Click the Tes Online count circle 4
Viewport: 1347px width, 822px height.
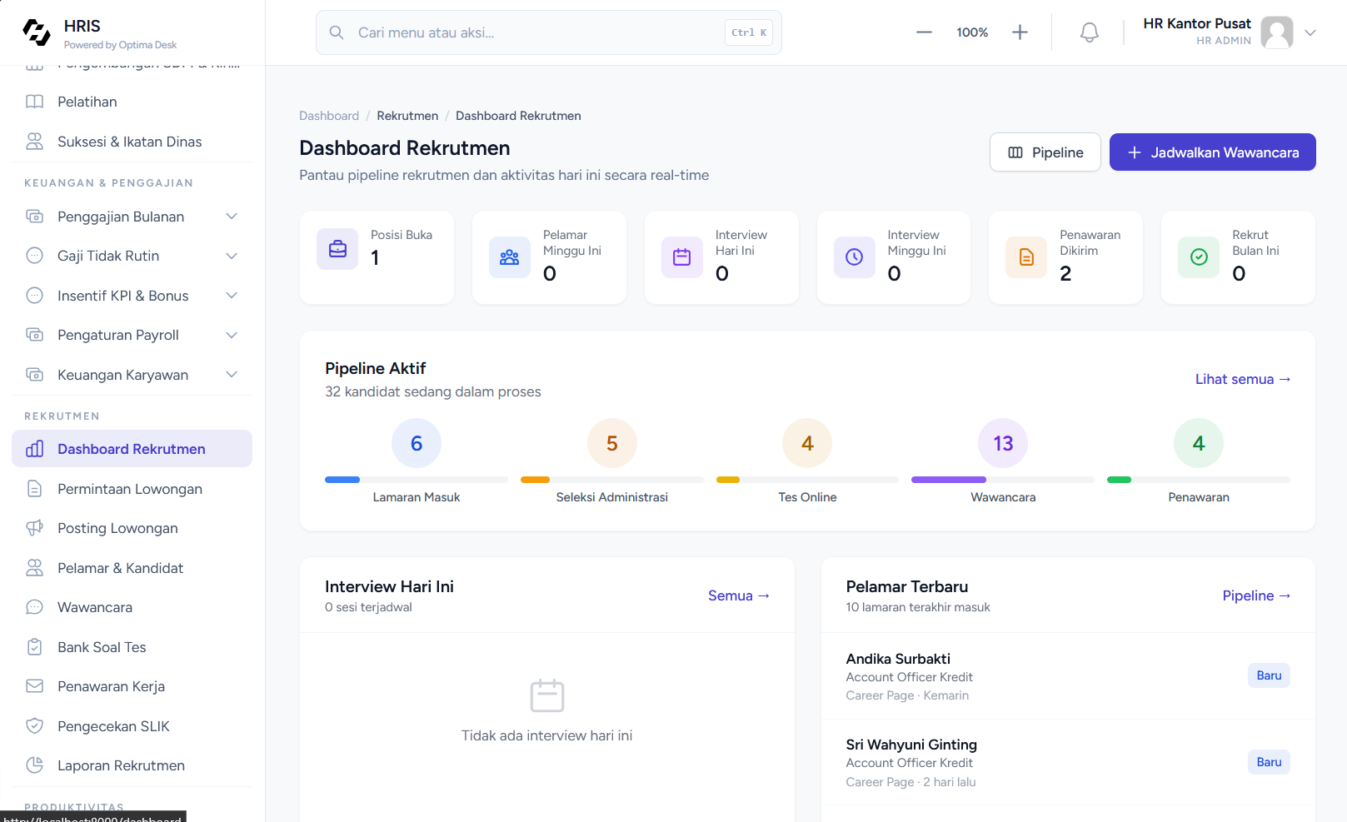tap(807, 443)
